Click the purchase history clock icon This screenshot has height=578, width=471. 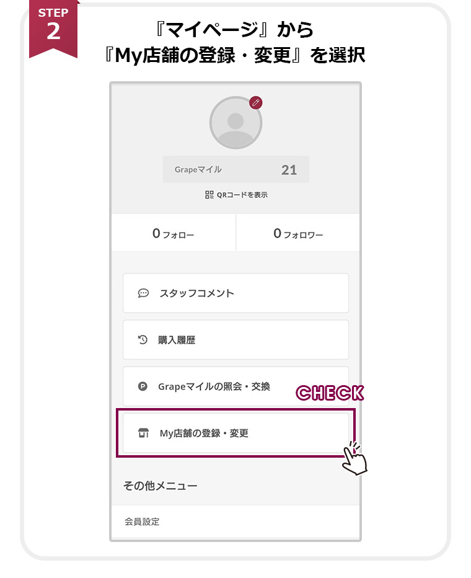pos(143,340)
